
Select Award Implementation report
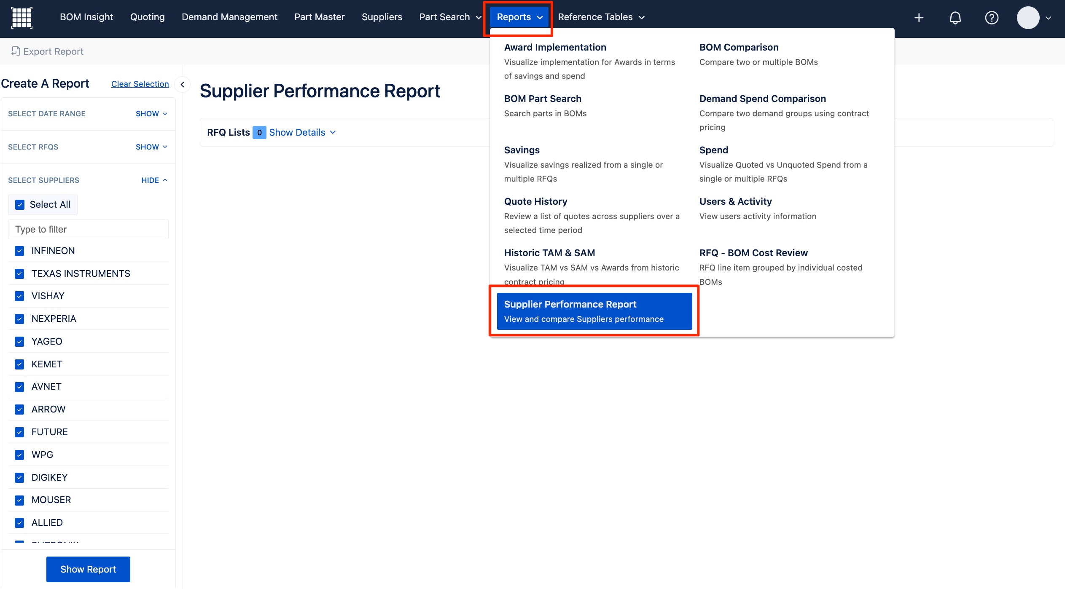pyautogui.click(x=594, y=62)
